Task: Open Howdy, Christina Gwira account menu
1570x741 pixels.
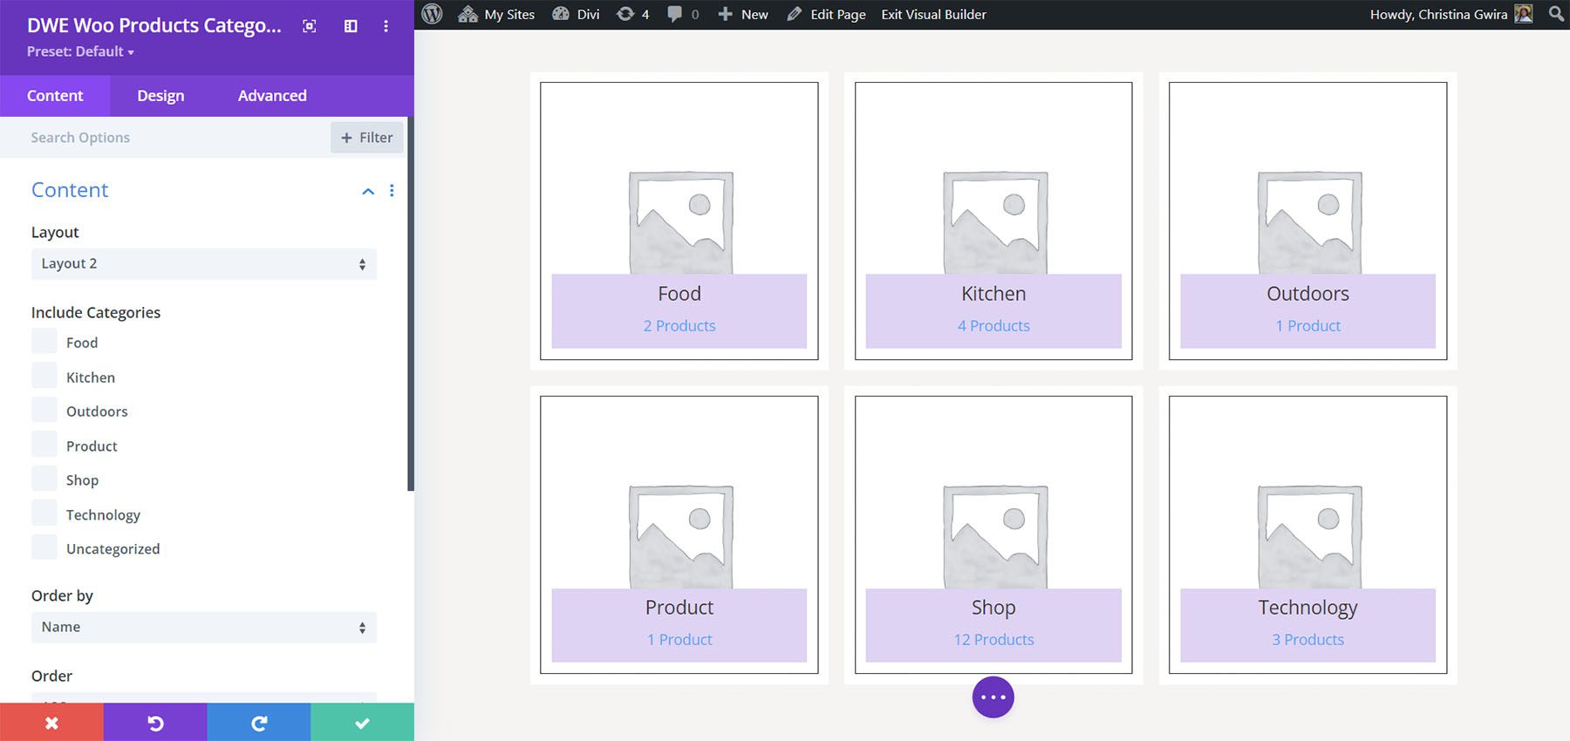Action: [1451, 14]
